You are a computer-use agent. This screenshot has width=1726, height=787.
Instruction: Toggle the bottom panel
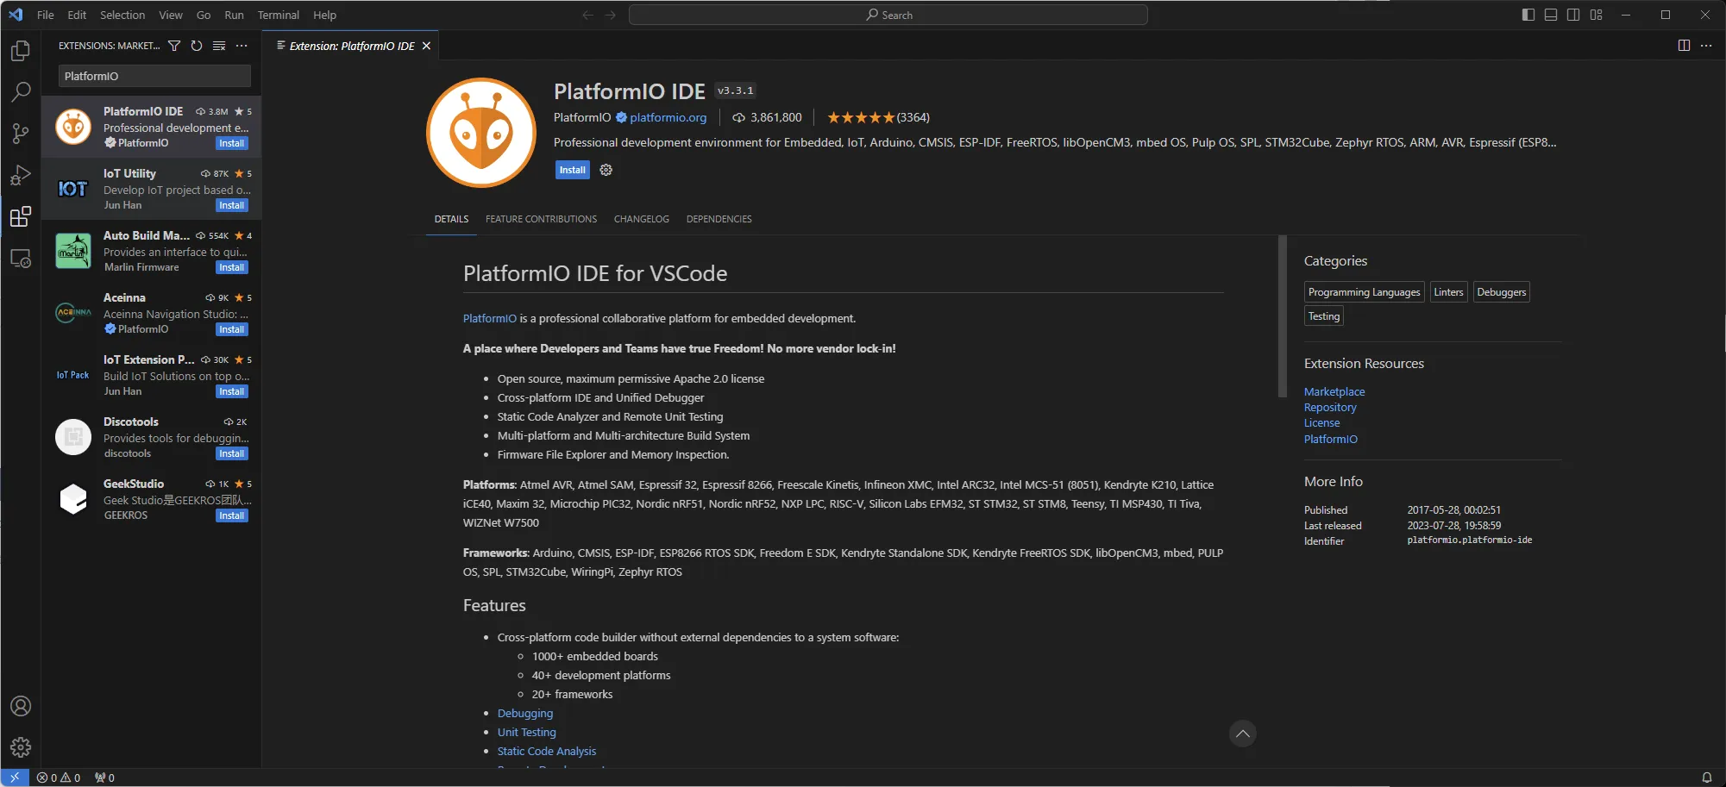point(1551,15)
